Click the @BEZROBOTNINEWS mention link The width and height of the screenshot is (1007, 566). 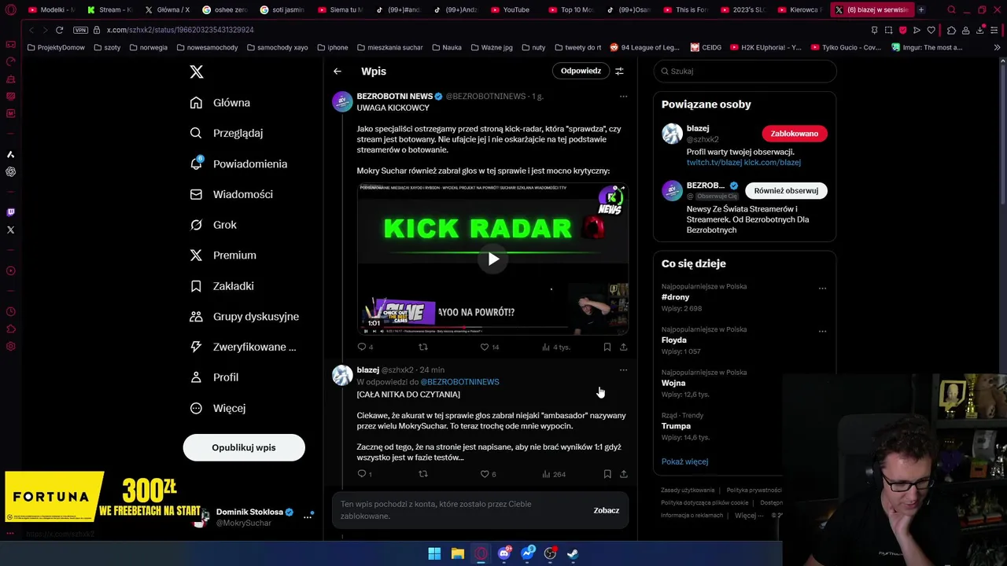tap(459, 382)
